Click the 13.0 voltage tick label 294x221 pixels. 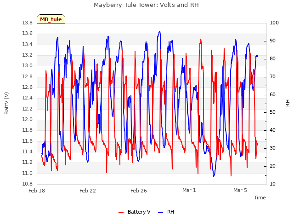(27, 65)
